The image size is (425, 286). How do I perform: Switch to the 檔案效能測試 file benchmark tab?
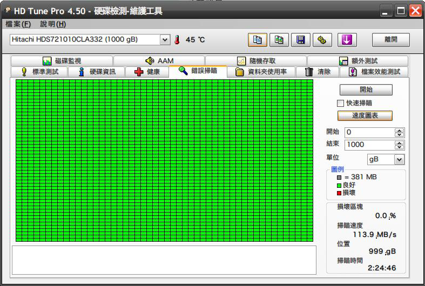click(x=374, y=72)
